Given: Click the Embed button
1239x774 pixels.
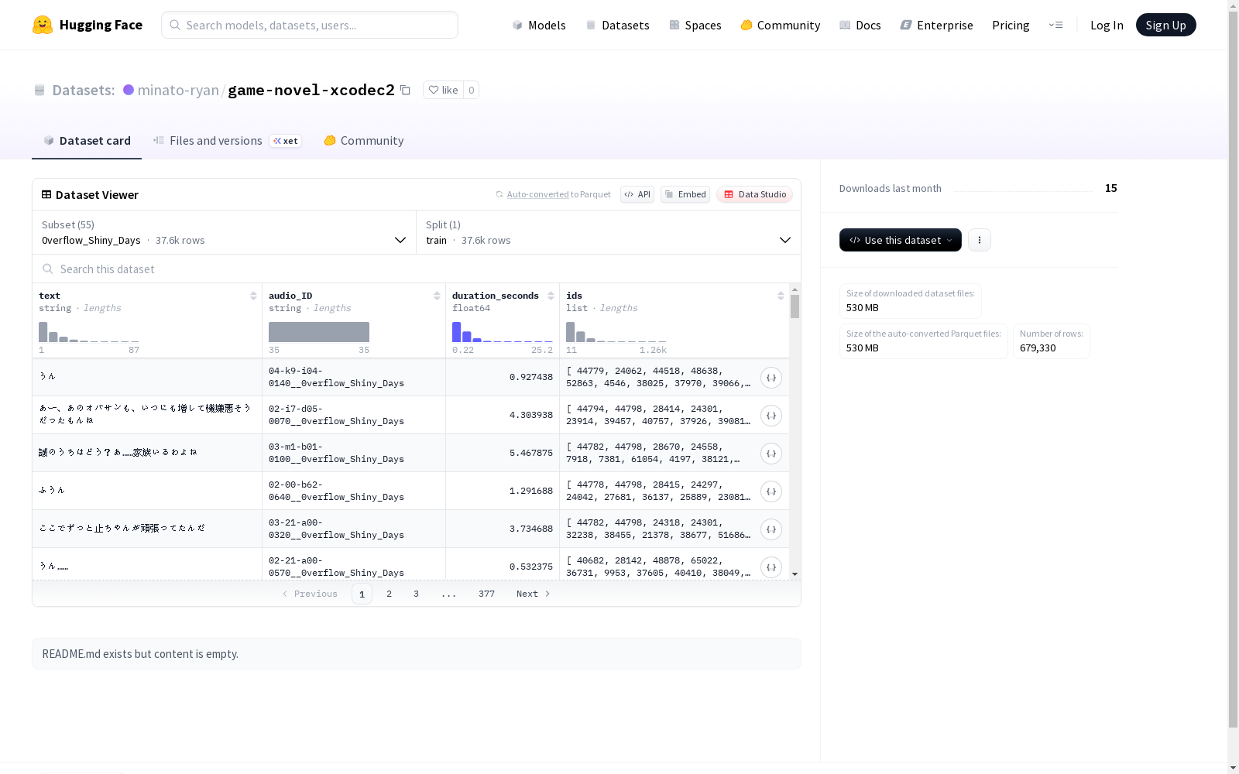Looking at the screenshot, I should pyautogui.click(x=685, y=194).
